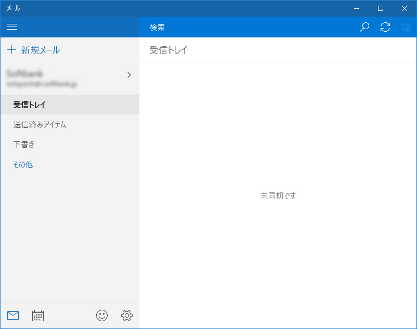
Task: Send feedback using the smiley icon
Action: 102,315
